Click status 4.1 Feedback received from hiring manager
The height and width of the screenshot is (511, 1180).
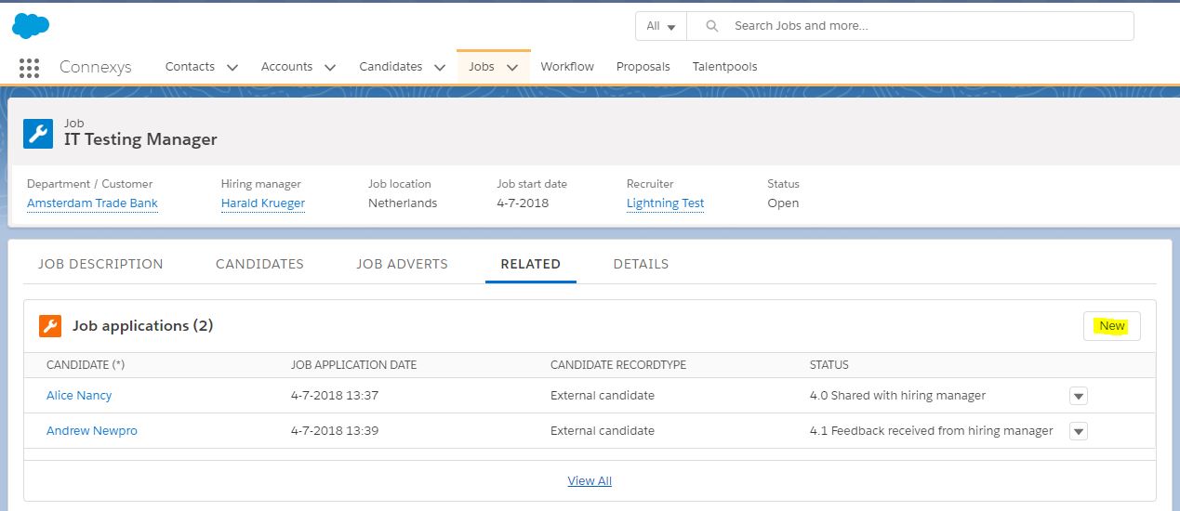pyautogui.click(x=932, y=431)
